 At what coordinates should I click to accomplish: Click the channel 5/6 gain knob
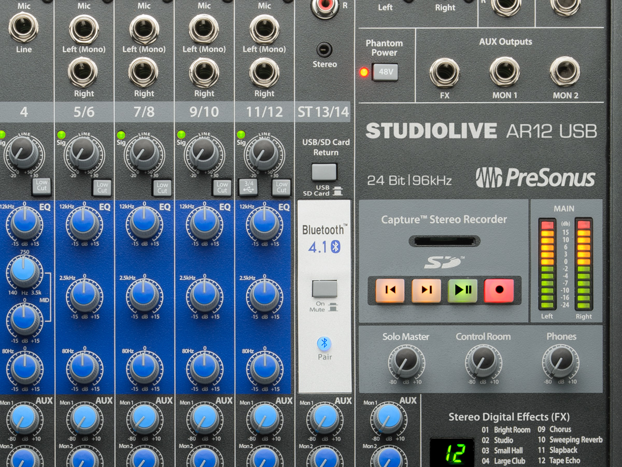(x=84, y=153)
